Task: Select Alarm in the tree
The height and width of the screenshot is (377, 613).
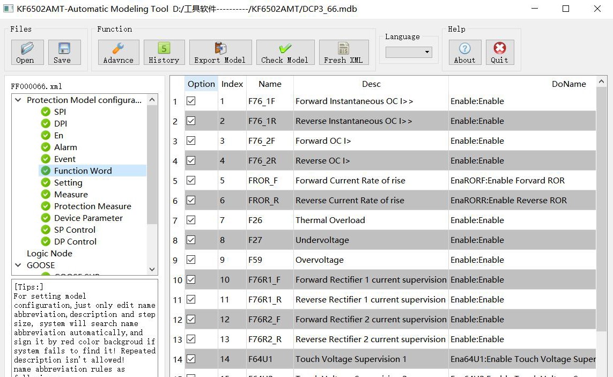Action: pyautogui.click(x=65, y=147)
